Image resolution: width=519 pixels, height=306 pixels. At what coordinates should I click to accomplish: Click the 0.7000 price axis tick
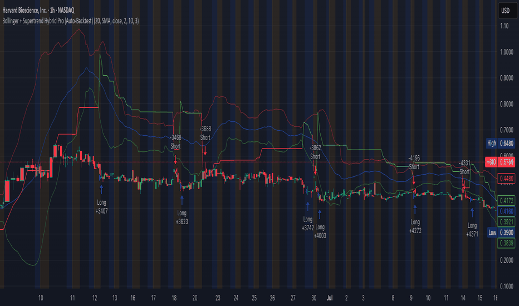[x=506, y=130]
